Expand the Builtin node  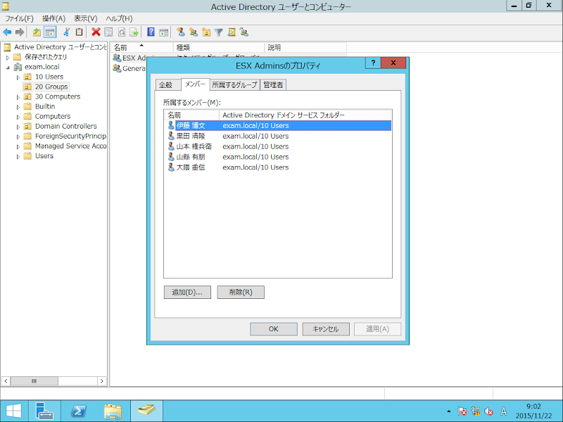click(18, 107)
